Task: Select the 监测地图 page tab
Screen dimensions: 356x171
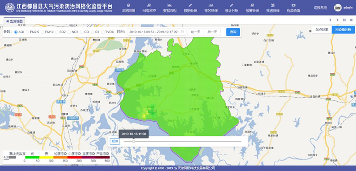Action: (14, 21)
